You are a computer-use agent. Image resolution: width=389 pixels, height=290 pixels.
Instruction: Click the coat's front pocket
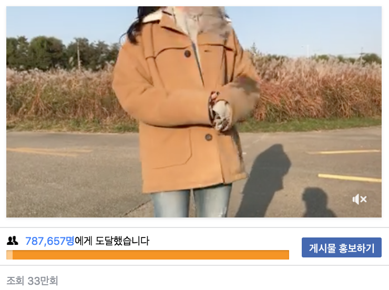tap(171, 149)
